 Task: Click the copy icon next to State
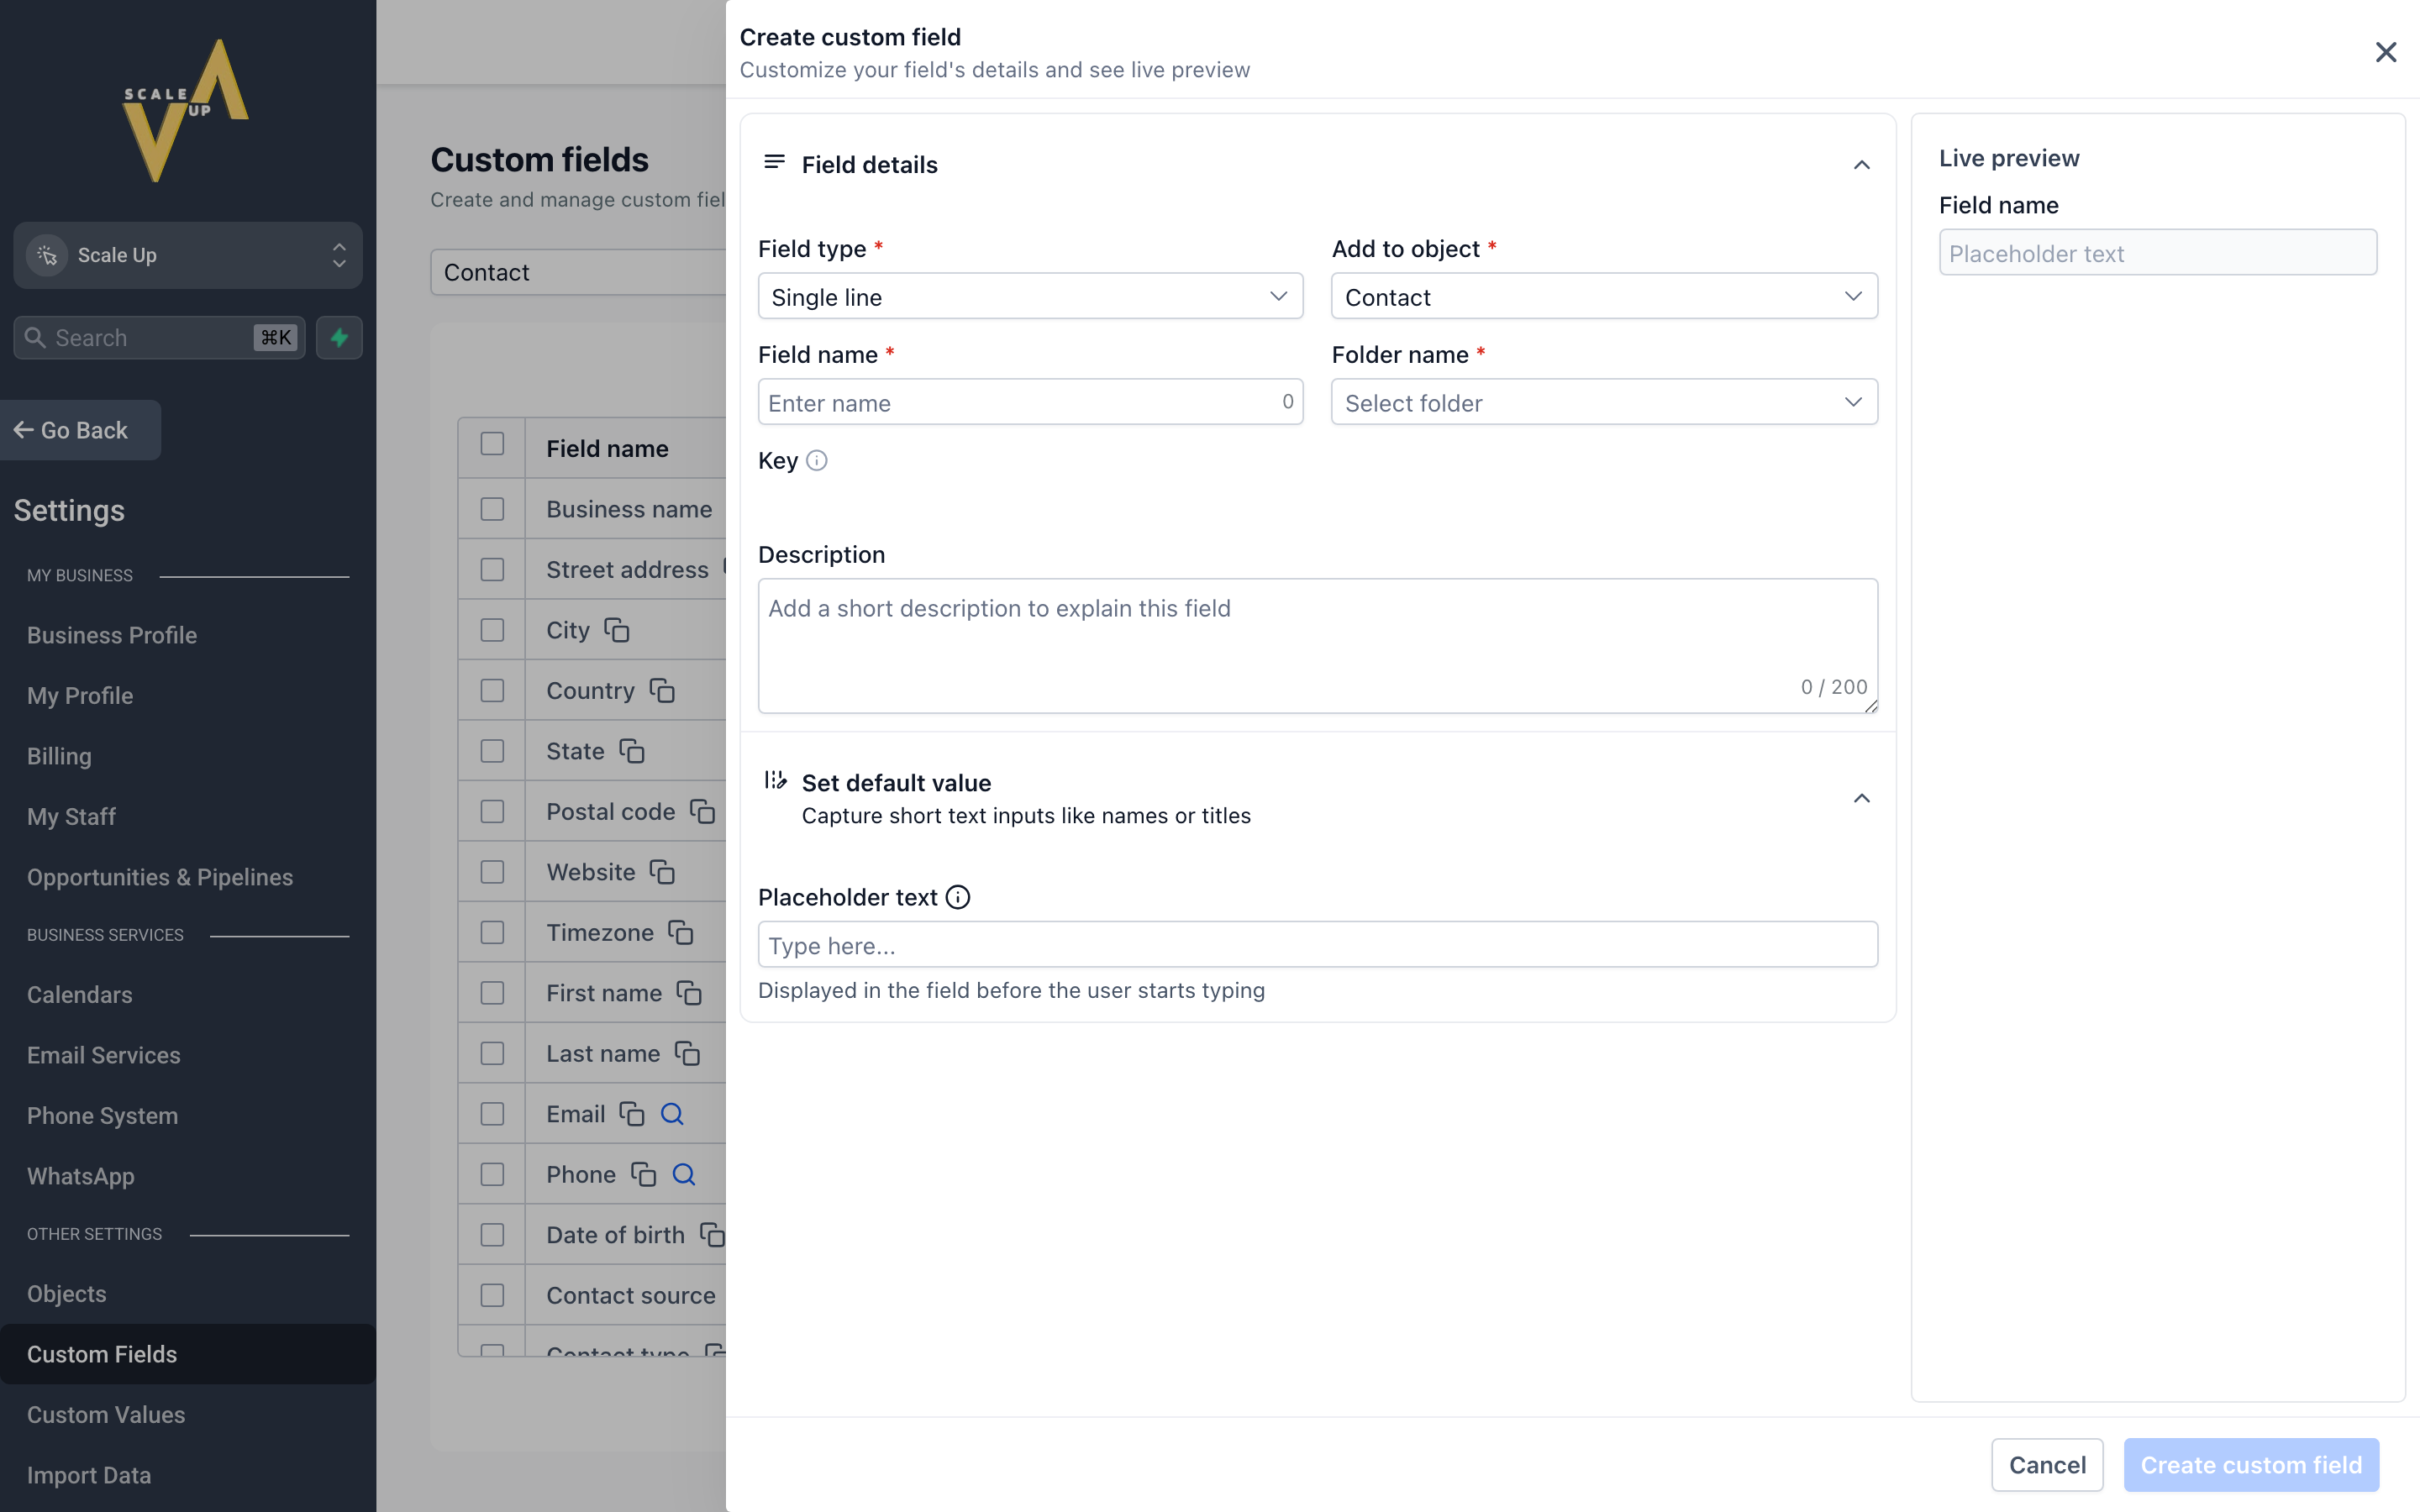(x=632, y=751)
